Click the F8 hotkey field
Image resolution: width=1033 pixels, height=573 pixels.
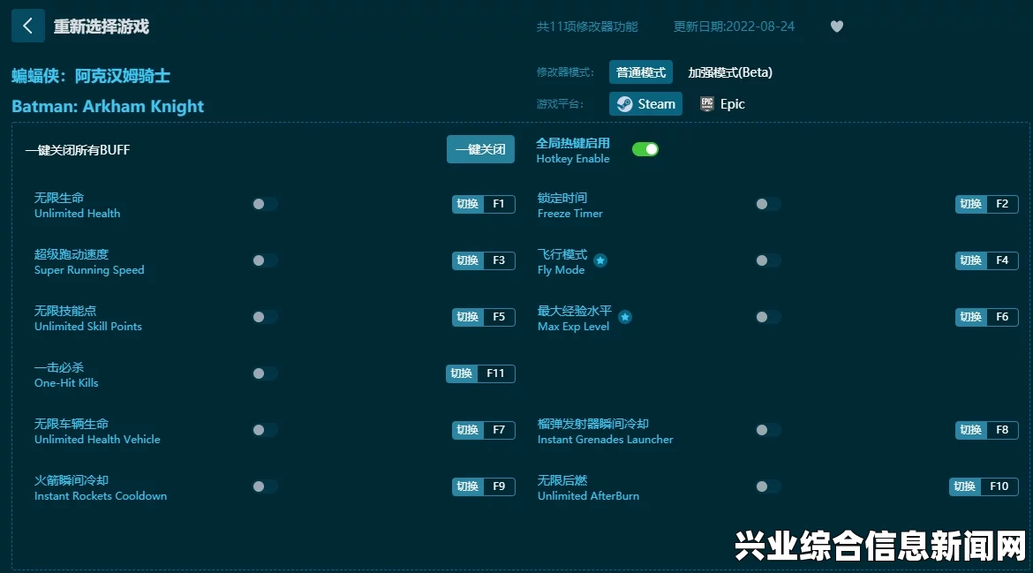tap(1002, 430)
